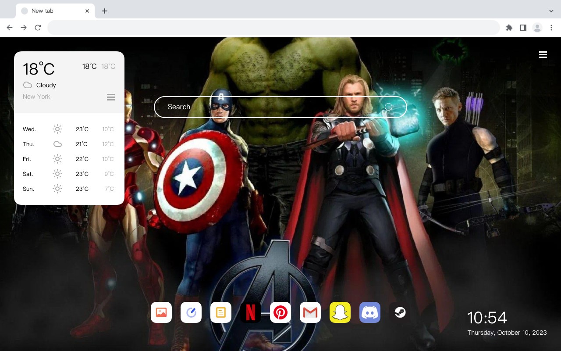Click the Sat. forecast row label
The height and width of the screenshot is (351, 561).
click(28, 174)
